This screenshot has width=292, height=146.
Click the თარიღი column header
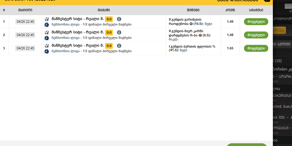pyautogui.click(x=25, y=10)
